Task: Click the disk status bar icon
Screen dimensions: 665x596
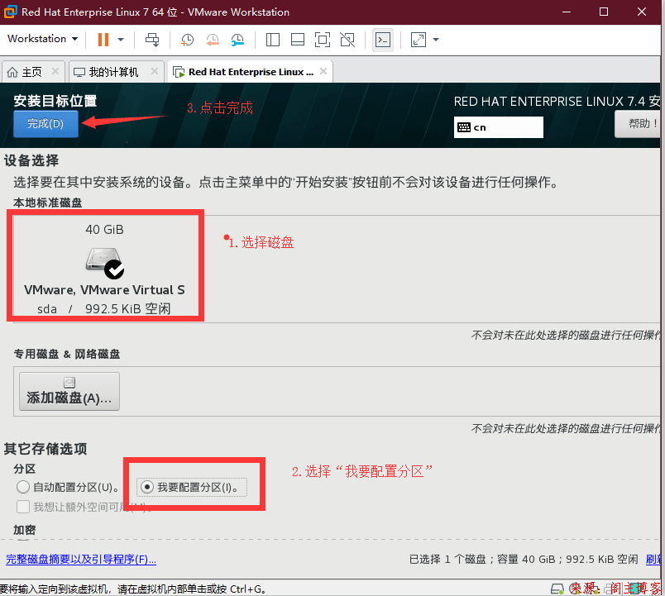Action: pos(557,589)
